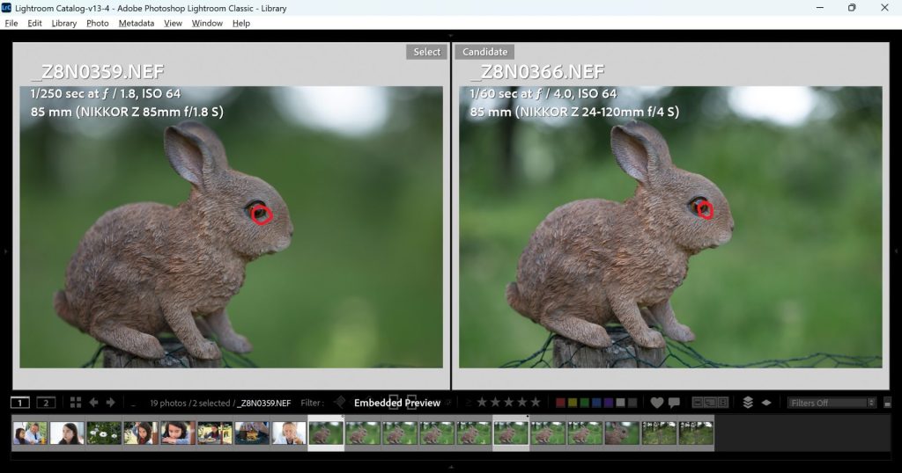Viewport: 902px width, 473px height.
Task: Open second window display 2
Action: [46, 403]
